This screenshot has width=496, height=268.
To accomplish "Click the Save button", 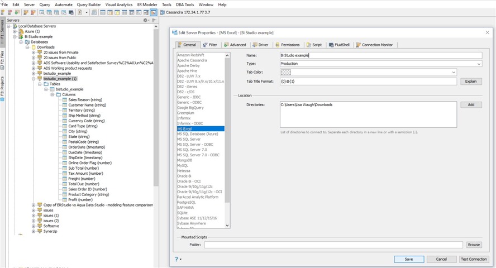I will click(409, 259).
